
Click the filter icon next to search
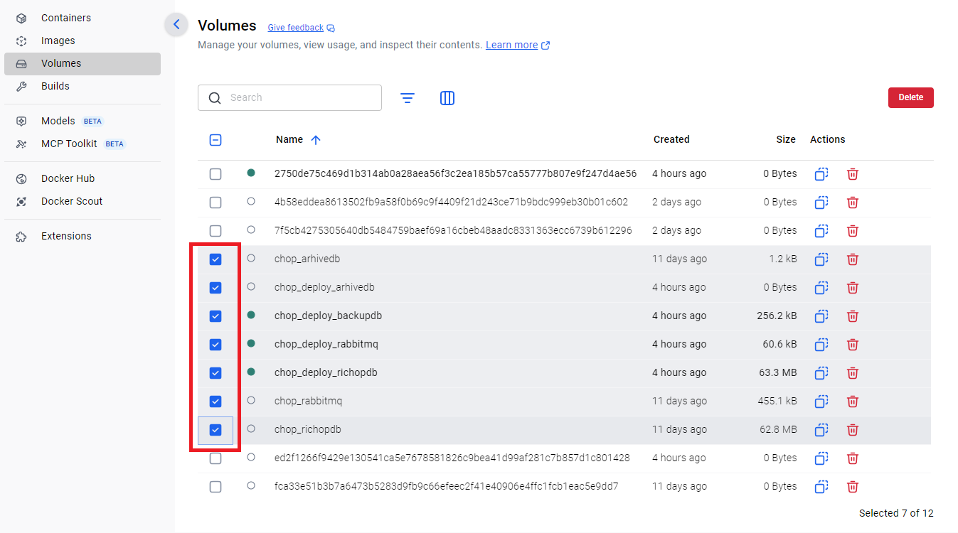point(408,98)
